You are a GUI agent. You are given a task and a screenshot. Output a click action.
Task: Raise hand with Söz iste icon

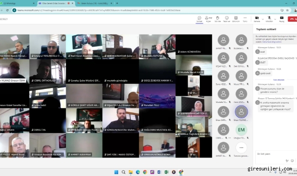pos(218,19)
